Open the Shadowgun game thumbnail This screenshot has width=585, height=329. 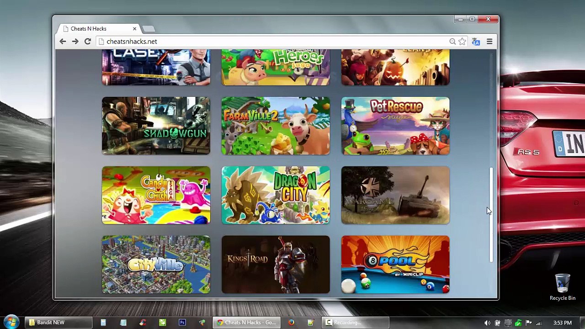156,126
